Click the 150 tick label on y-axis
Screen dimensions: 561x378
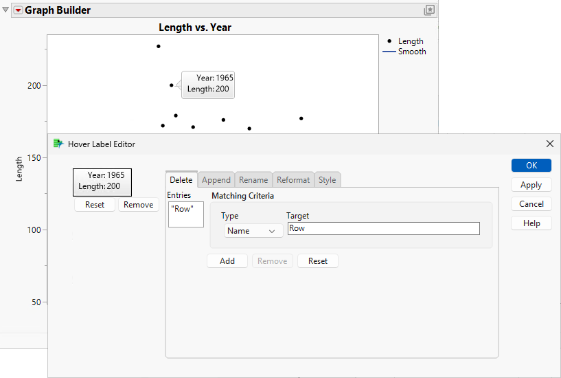(34, 158)
